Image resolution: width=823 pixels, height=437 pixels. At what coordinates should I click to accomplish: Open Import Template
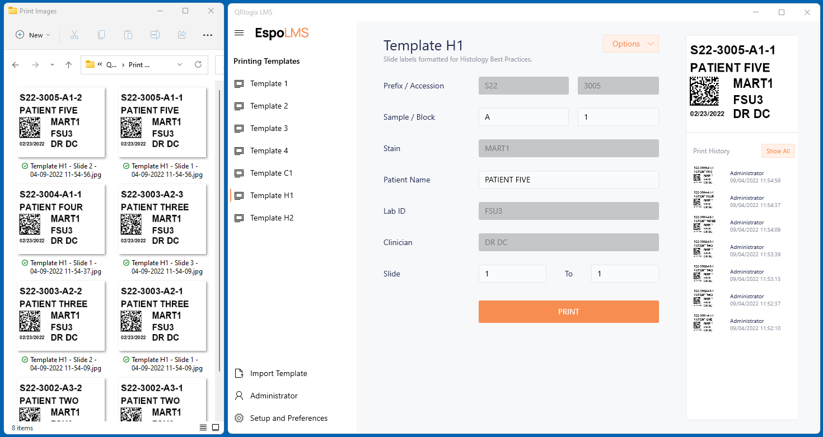click(278, 373)
